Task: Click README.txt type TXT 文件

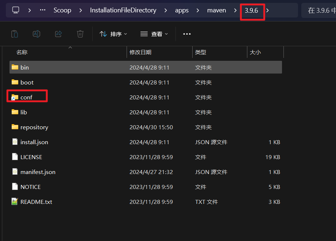Action: pos(206,202)
